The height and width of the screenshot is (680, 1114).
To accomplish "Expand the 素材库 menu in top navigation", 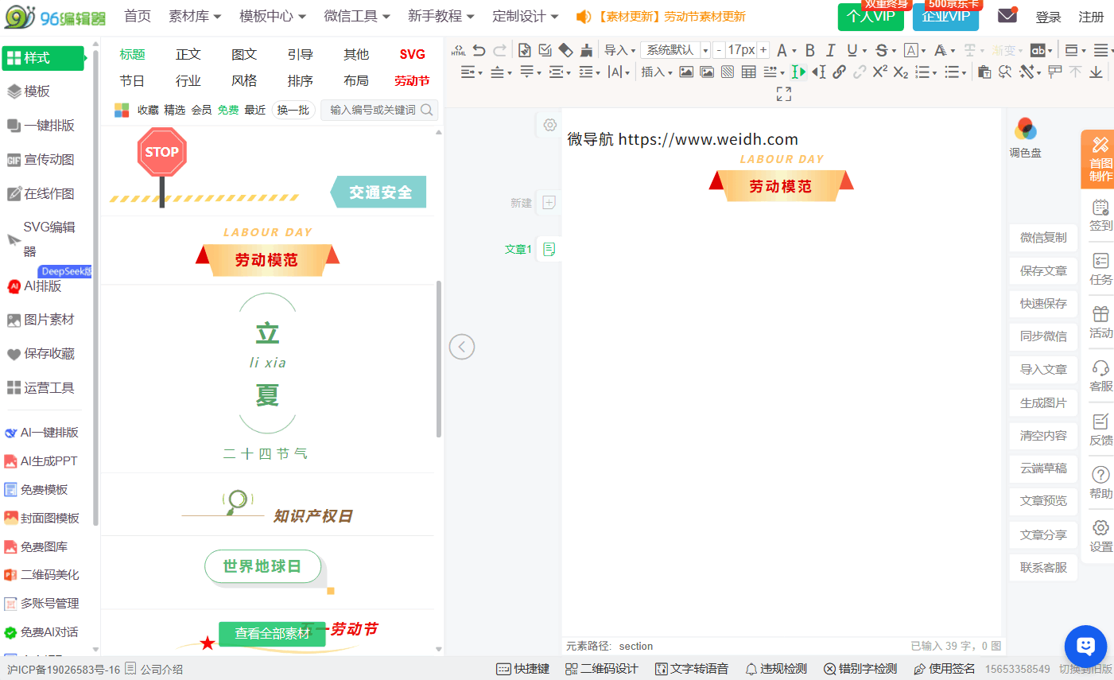I will [x=194, y=16].
